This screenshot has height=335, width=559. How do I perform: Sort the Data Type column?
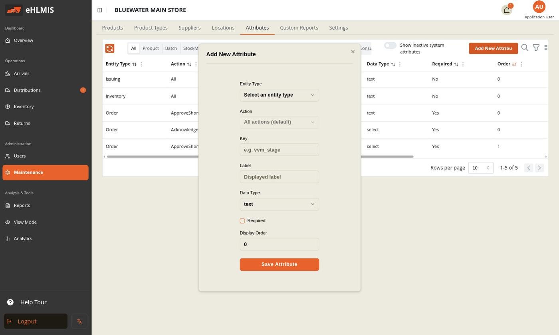[x=393, y=64]
